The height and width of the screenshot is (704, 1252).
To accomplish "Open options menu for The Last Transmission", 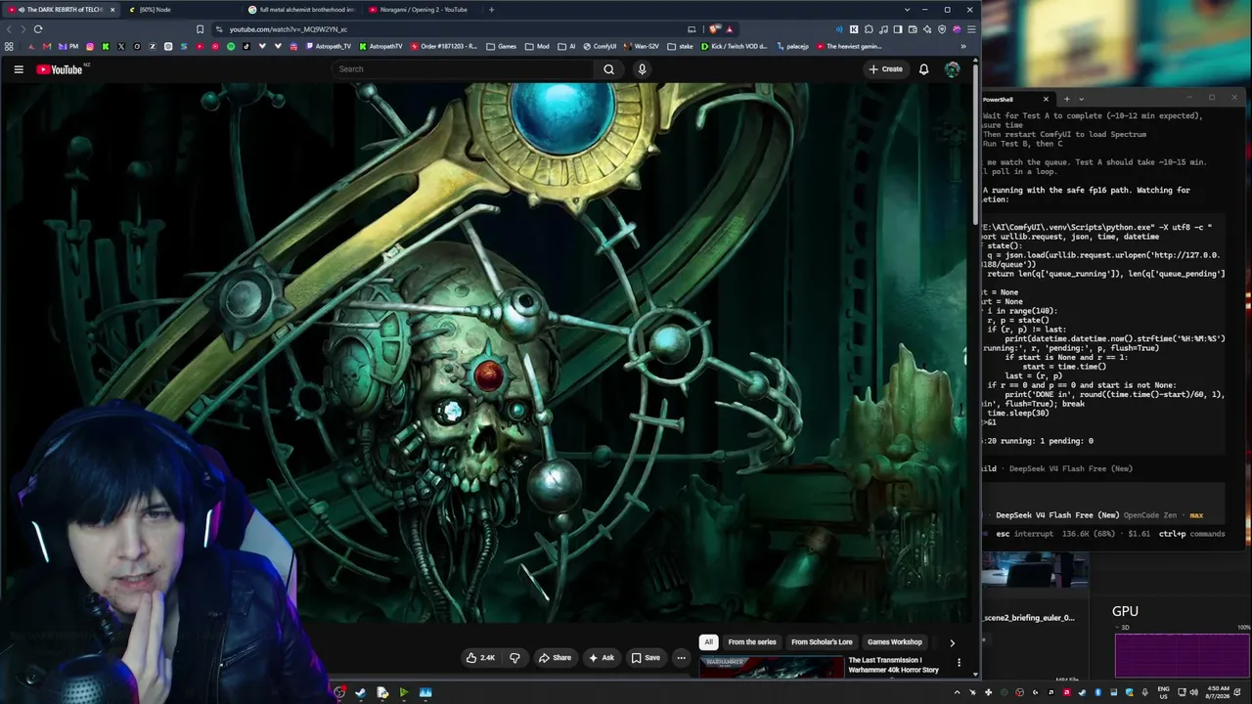I will [959, 663].
